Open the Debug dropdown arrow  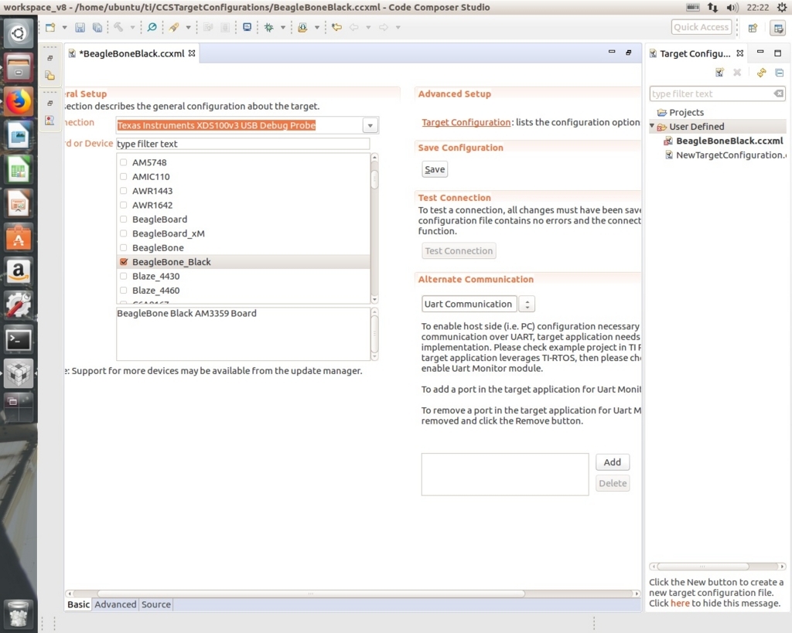pyautogui.click(x=283, y=28)
